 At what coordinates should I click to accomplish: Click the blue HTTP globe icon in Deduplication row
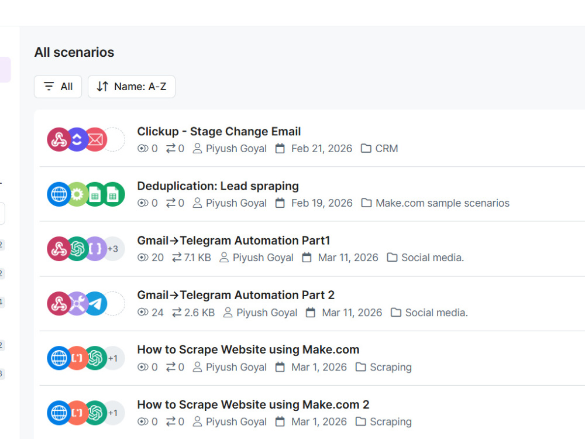coord(58,194)
